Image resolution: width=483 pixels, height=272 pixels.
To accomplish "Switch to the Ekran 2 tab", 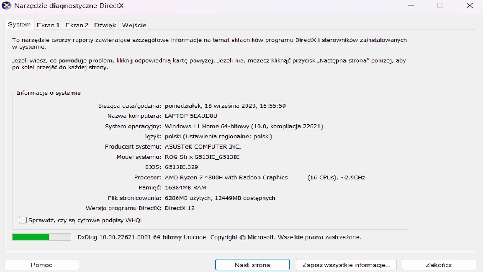I will (77, 25).
